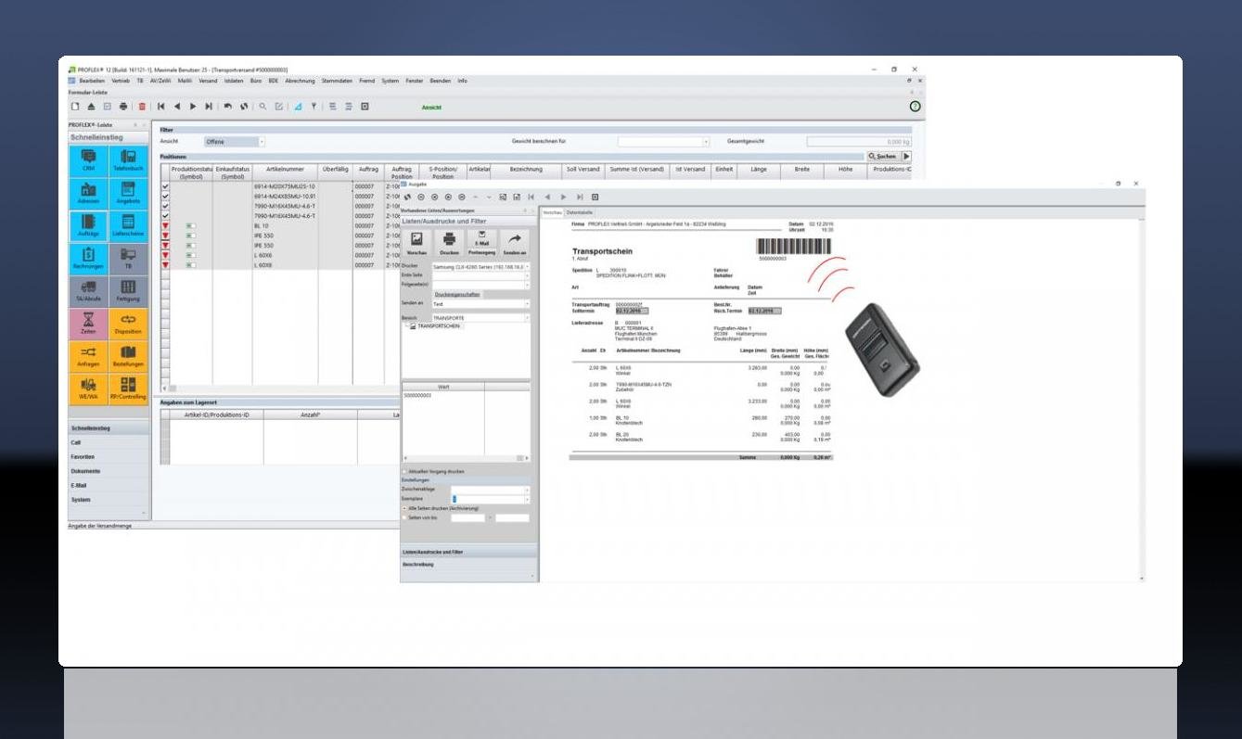This screenshot has width=1242, height=739.
Task: Open the Anfragen tile
Action: (88, 358)
